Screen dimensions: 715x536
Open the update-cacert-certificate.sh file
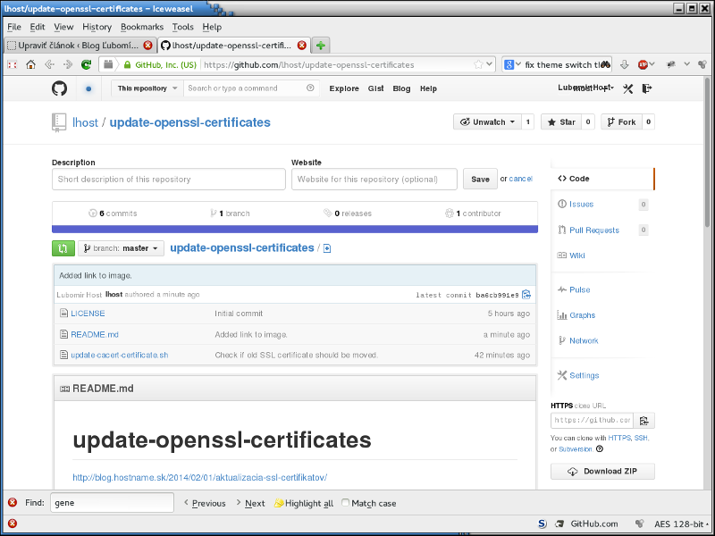pos(120,355)
